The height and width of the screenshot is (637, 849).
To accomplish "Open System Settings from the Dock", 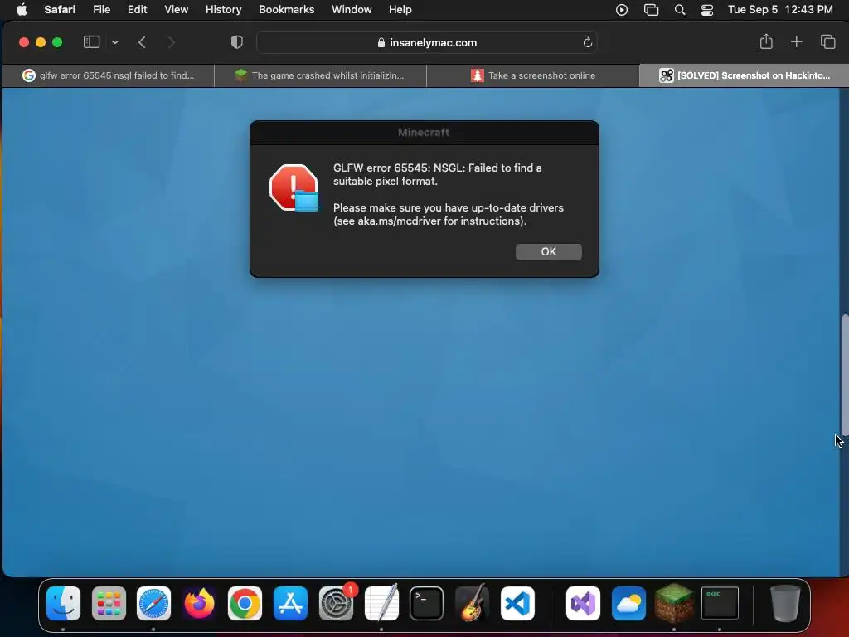I will click(336, 603).
